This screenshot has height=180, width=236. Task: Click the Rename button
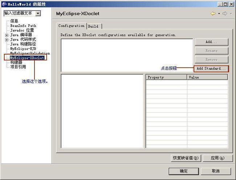pyautogui.click(x=211, y=51)
